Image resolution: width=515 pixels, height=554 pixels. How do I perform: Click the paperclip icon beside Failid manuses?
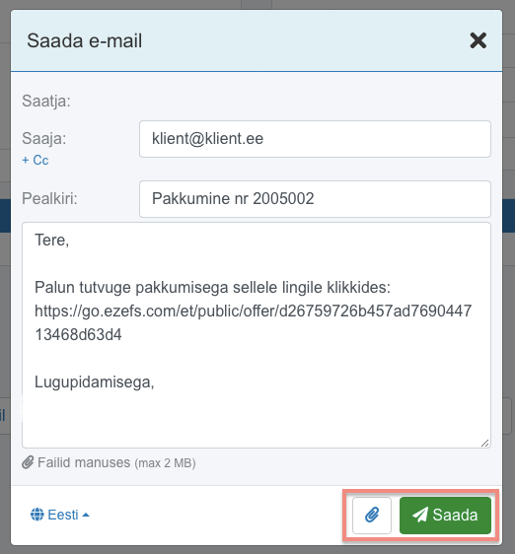(28, 462)
